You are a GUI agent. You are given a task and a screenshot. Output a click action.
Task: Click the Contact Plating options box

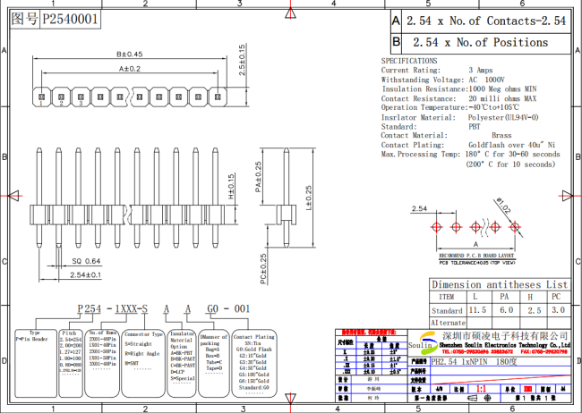pyautogui.click(x=253, y=360)
